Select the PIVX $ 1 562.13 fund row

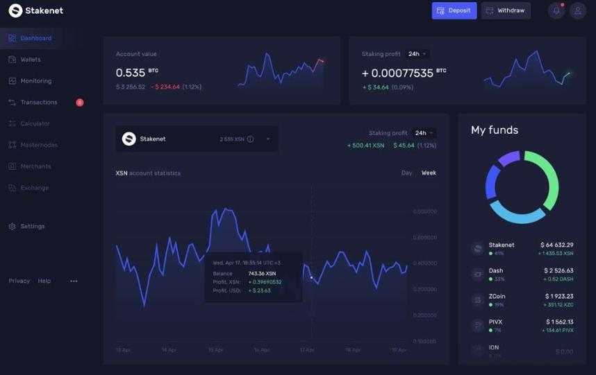pyautogui.click(x=522, y=325)
